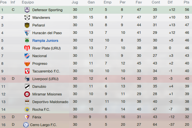Open the Danubio team name

[x=39, y=87]
